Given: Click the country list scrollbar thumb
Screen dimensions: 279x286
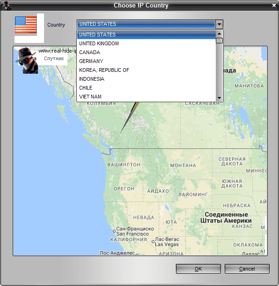Looking at the screenshot, I should tap(219, 41).
